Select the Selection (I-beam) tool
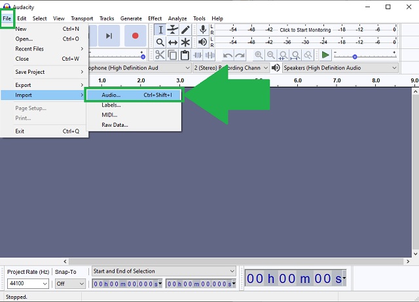This screenshot has width=419, height=302. (x=160, y=30)
